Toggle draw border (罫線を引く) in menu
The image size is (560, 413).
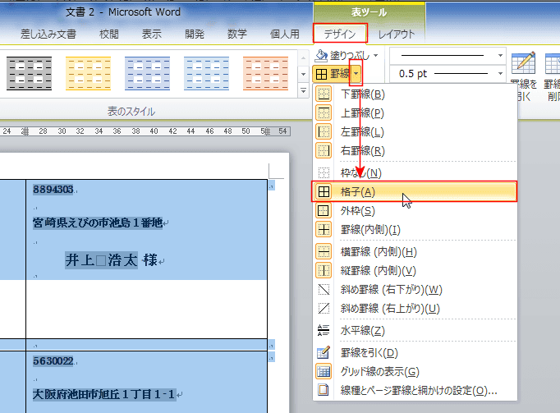(324, 352)
